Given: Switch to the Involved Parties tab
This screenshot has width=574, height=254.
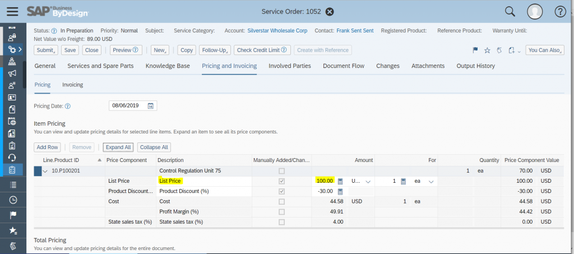Looking at the screenshot, I should pos(290,66).
